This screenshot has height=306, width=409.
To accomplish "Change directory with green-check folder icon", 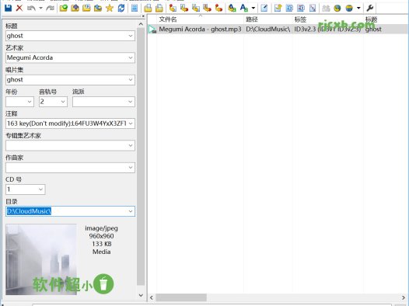I will (x=64, y=8).
